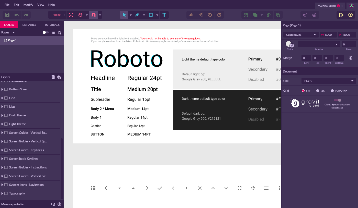Select the Pan hand tool

click(x=80, y=15)
